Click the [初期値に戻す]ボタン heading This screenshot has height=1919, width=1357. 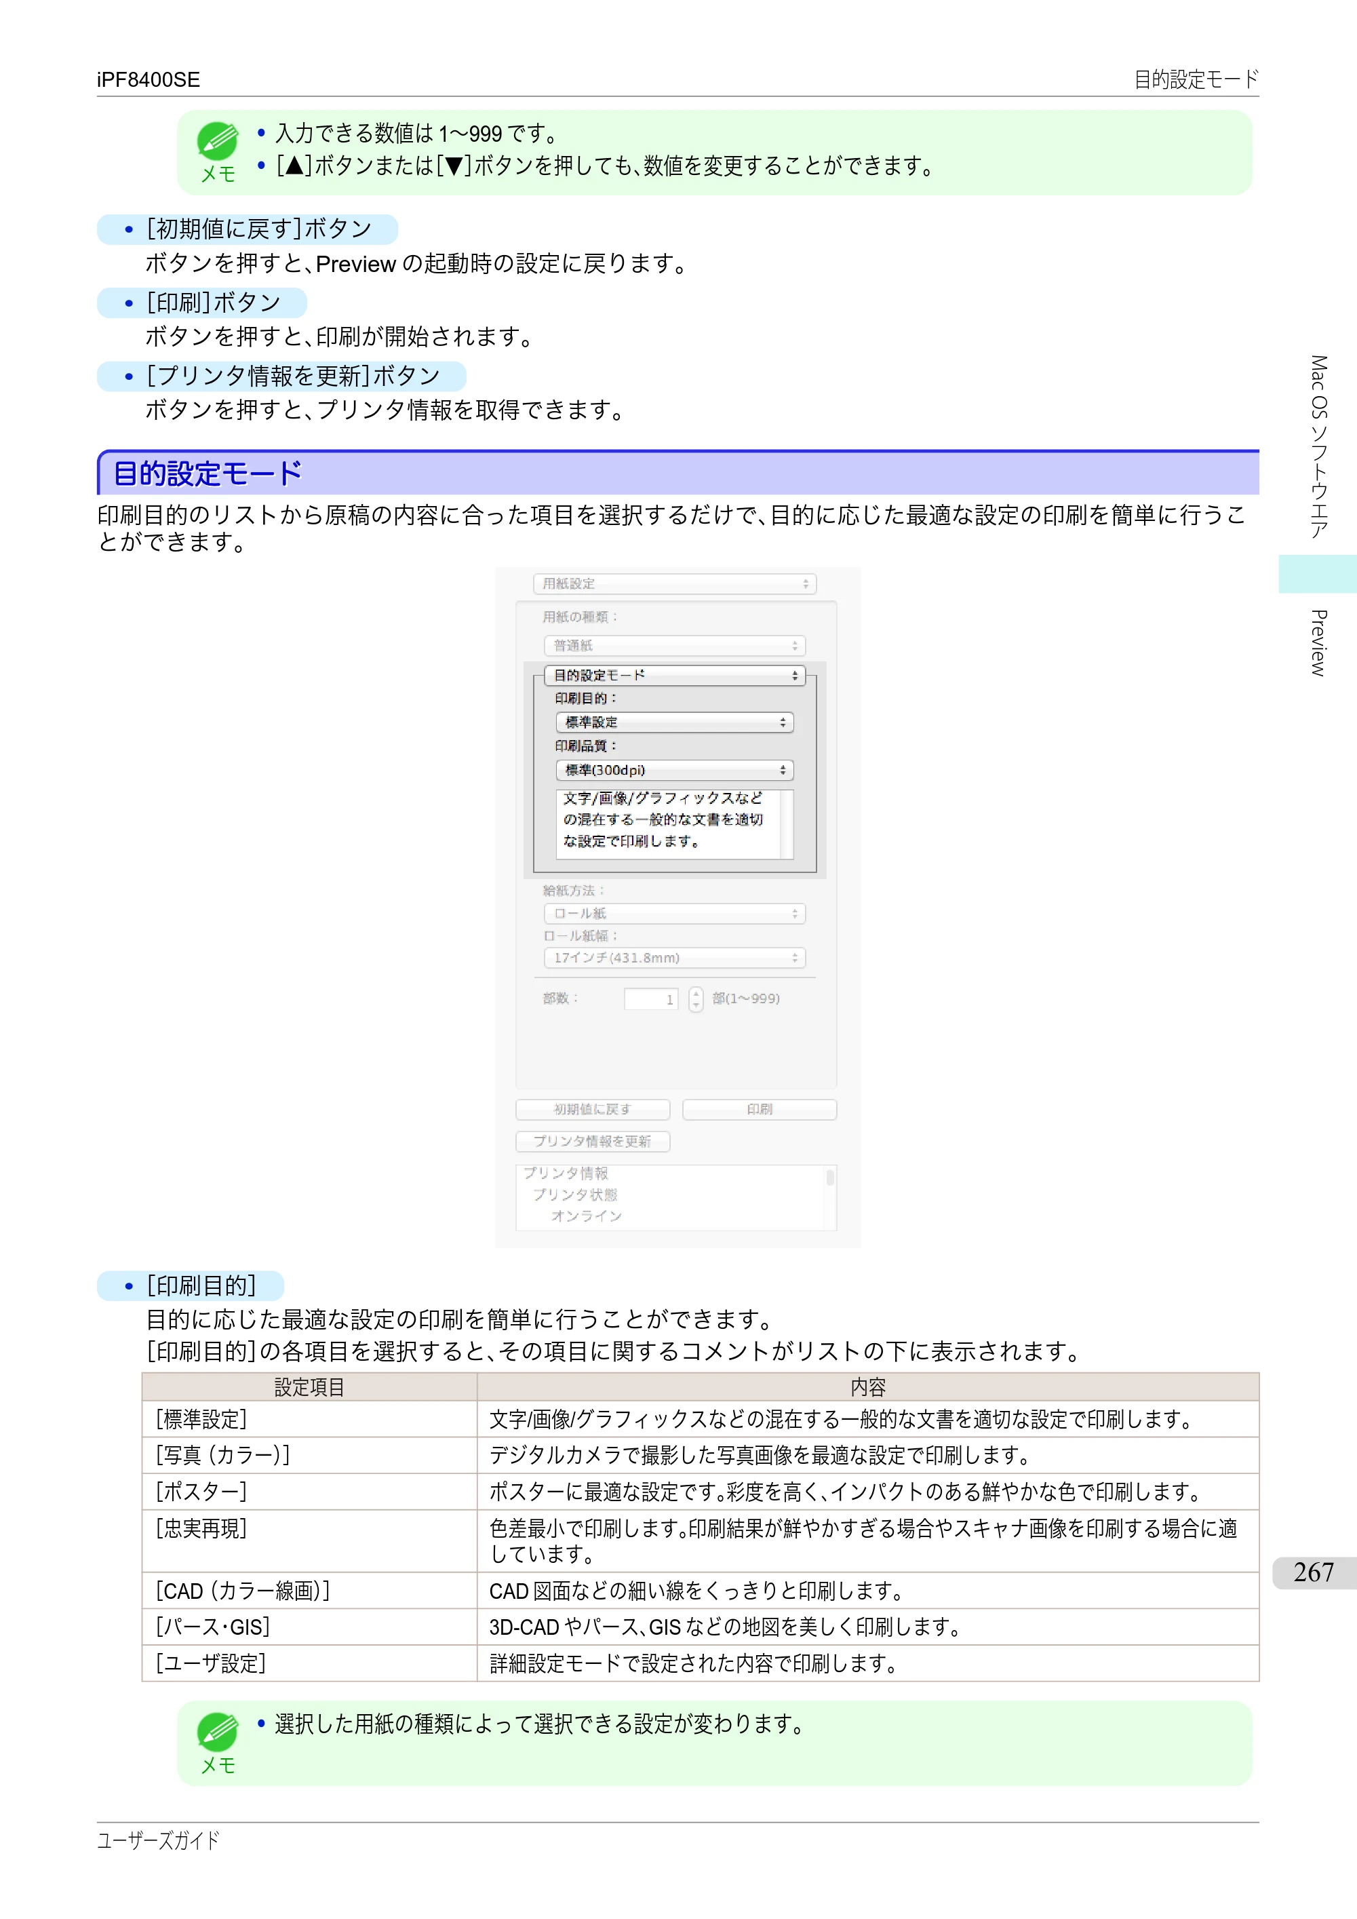tap(259, 229)
